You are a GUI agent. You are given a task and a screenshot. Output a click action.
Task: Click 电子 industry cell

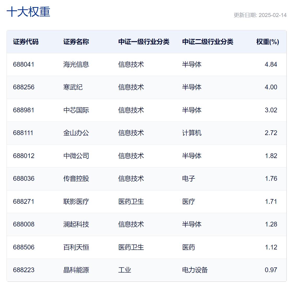pyautogui.click(x=189, y=178)
